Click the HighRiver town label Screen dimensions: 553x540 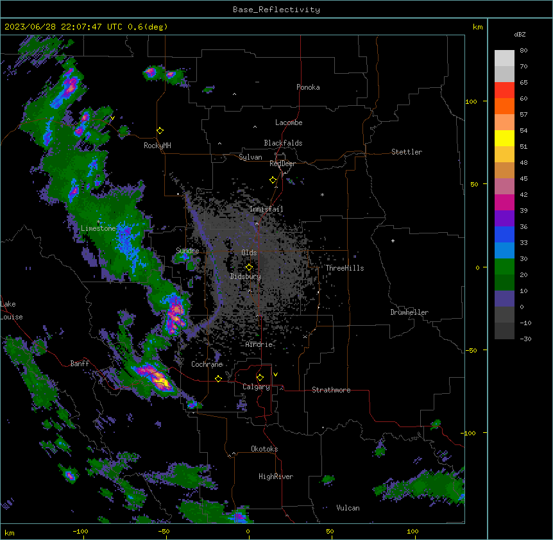pos(276,477)
